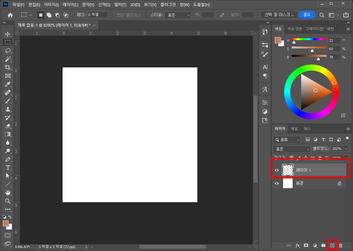The height and width of the screenshot is (251, 353).
Task: Click the 페더 pixel input field
Action: (x=98, y=15)
